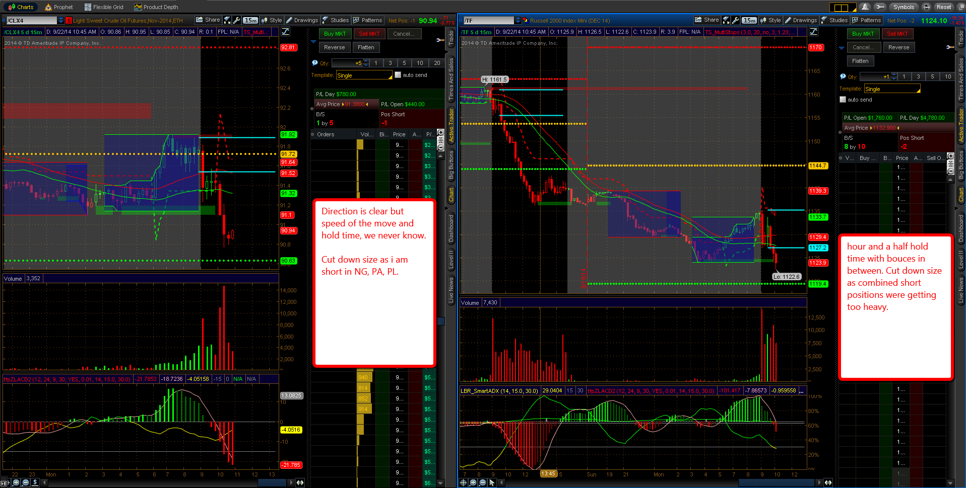The height and width of the screenshot is (488, 966).
Task: Collapse the /CLX4 order buttons section
Action: [x=313, y=41]
